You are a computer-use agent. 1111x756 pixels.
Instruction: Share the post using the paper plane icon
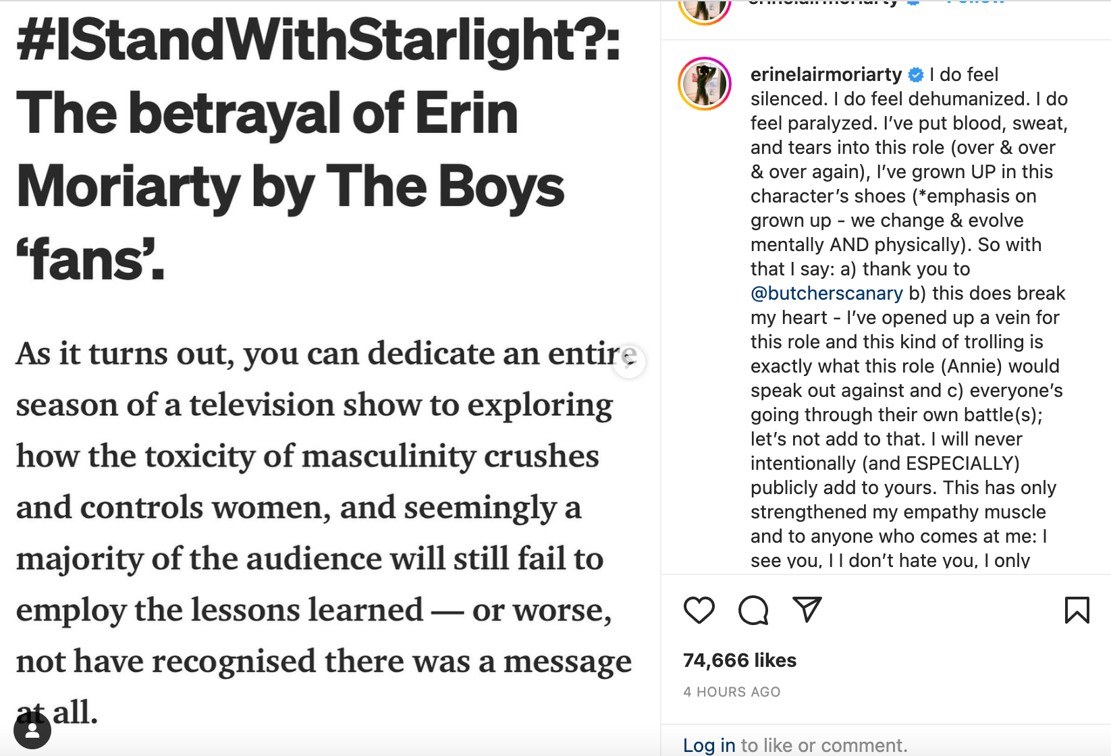point(807,610)
